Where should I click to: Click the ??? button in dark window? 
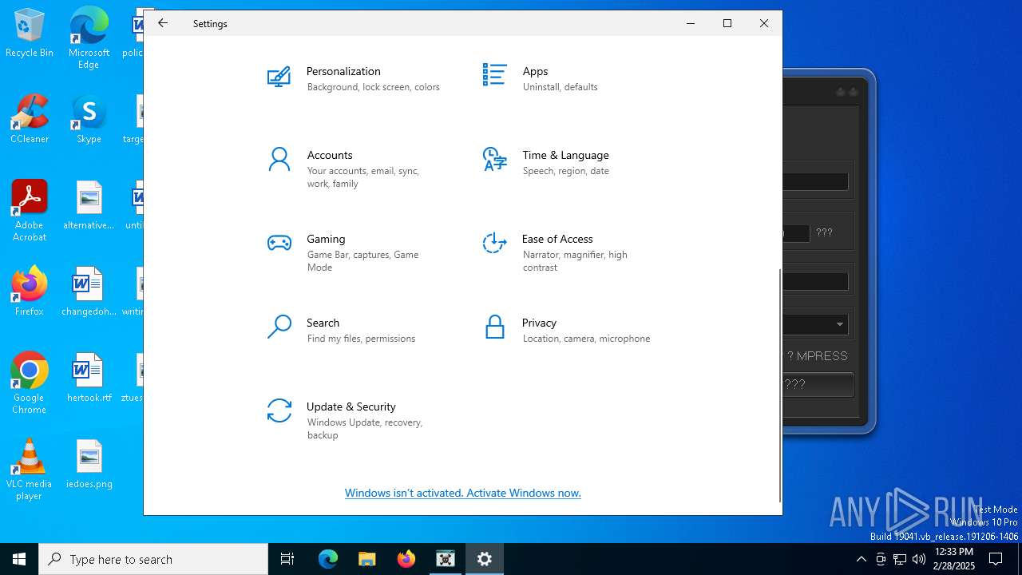click(x=818, y=384)
